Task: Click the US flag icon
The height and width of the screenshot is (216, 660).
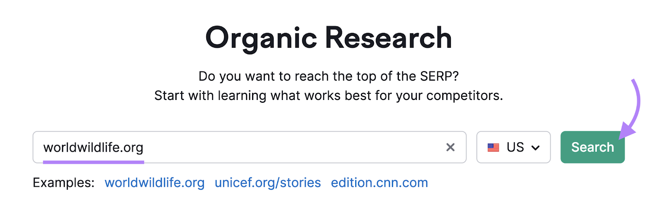Action: pyautogui.click(x=493, y=147)
